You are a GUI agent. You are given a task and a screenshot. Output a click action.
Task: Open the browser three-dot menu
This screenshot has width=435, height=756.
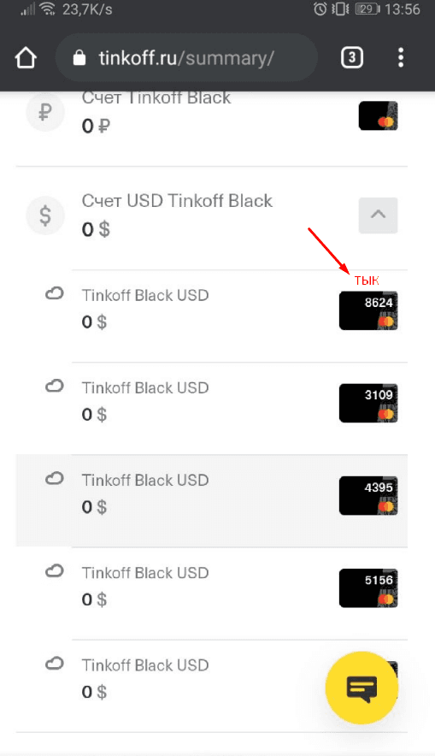point(400,58)
